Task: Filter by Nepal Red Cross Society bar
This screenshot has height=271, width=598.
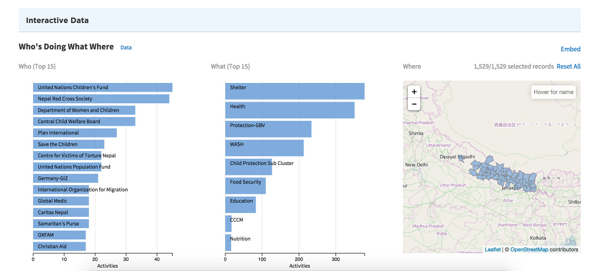Action: click(x=101, y=99)
